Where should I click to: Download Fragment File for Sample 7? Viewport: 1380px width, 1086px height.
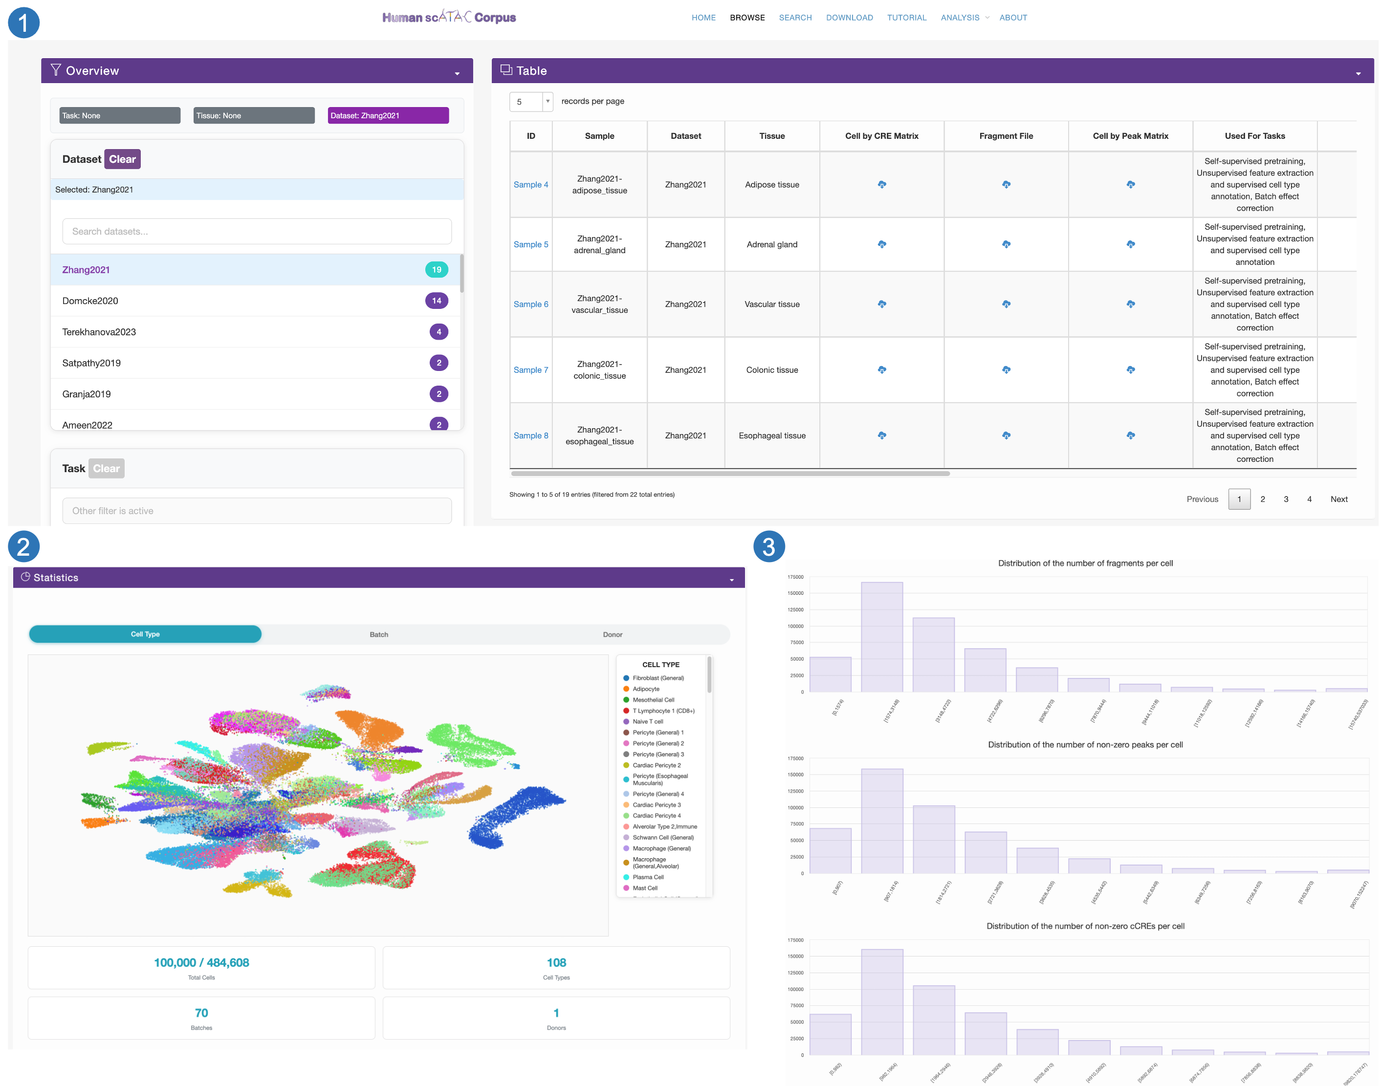click(1006, 369)
